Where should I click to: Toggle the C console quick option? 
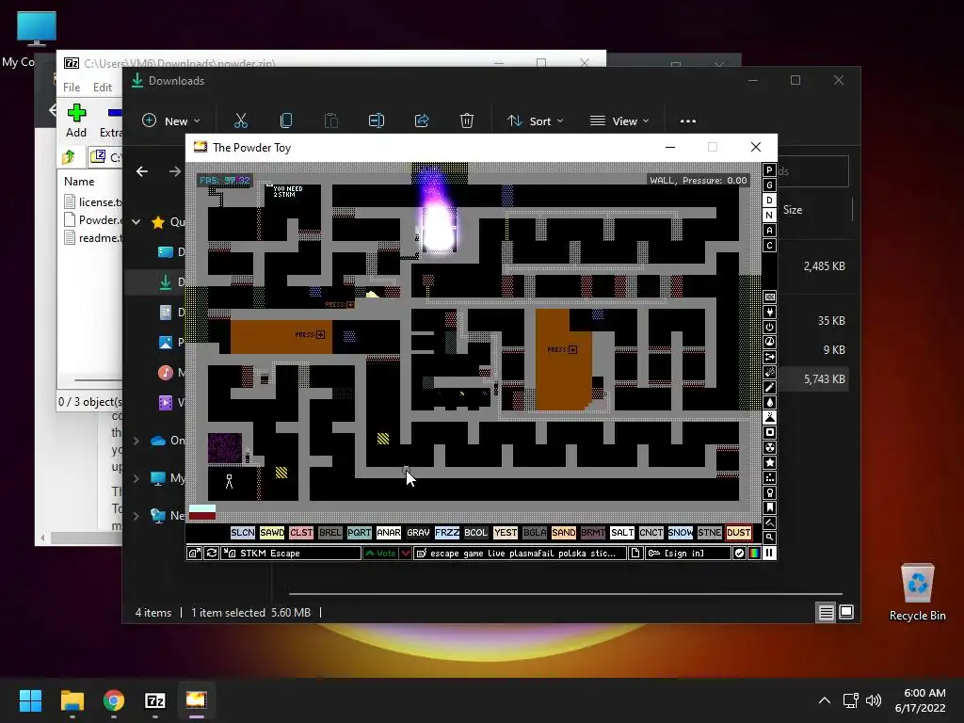(769, 246)
